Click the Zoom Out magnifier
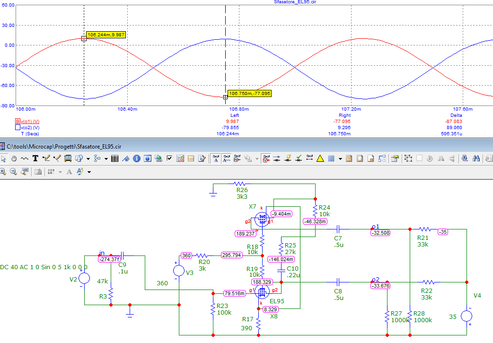 coord(14,171)
